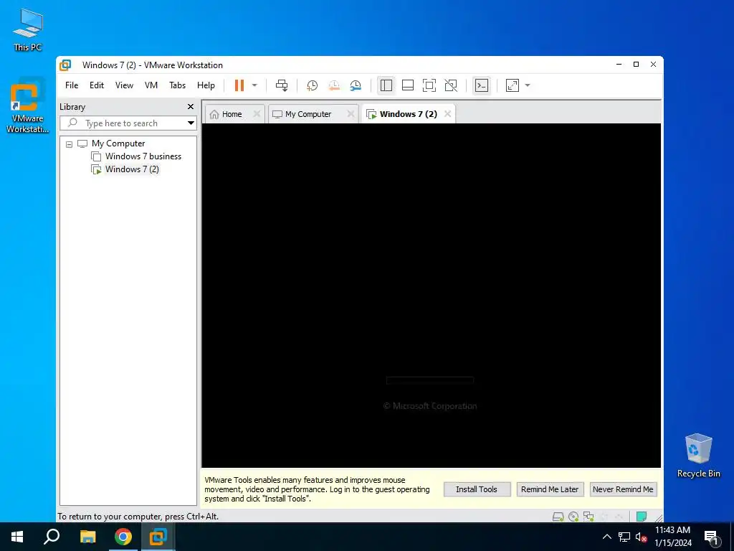The width and height of the screenshot is (734, 551).
Task: Open the VM menu
Action: (x=151, y=85)
